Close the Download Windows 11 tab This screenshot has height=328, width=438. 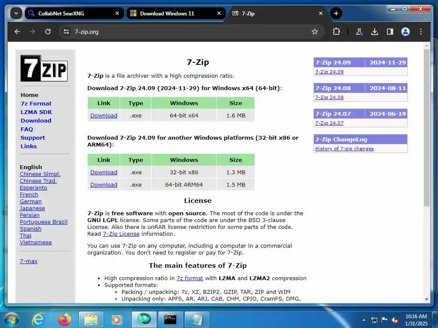[x=219, y=13]
